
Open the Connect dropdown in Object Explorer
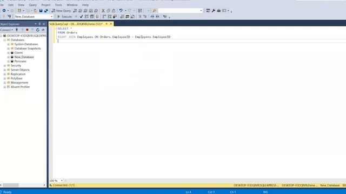[6, 30]
